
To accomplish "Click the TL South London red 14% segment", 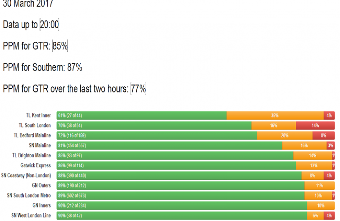I will point(315,126).
